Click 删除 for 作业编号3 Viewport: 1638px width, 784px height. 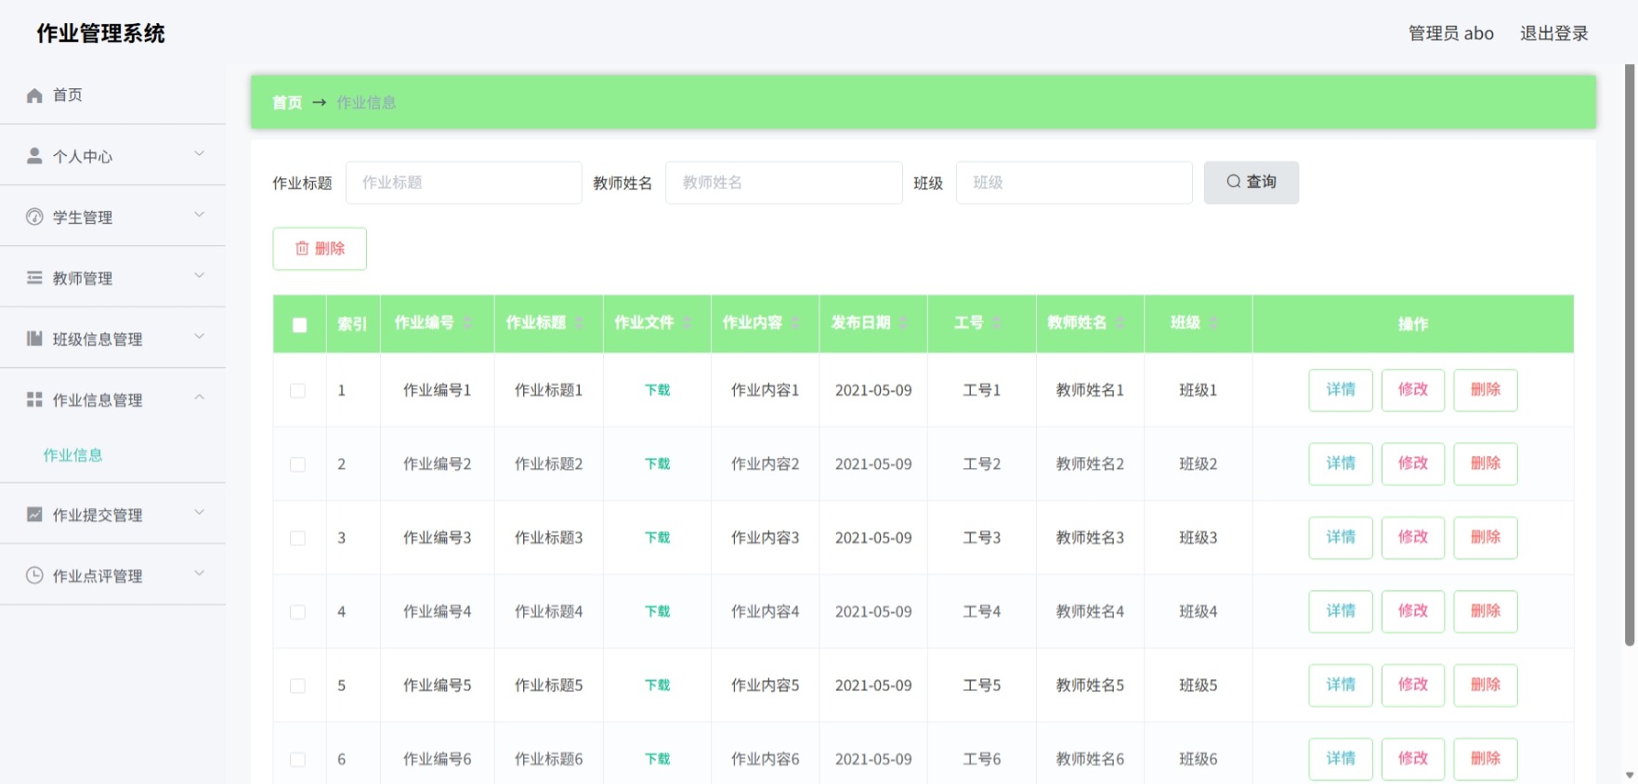click(1486, 537)
